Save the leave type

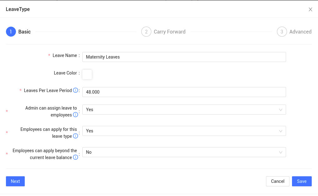coord(302,181)
